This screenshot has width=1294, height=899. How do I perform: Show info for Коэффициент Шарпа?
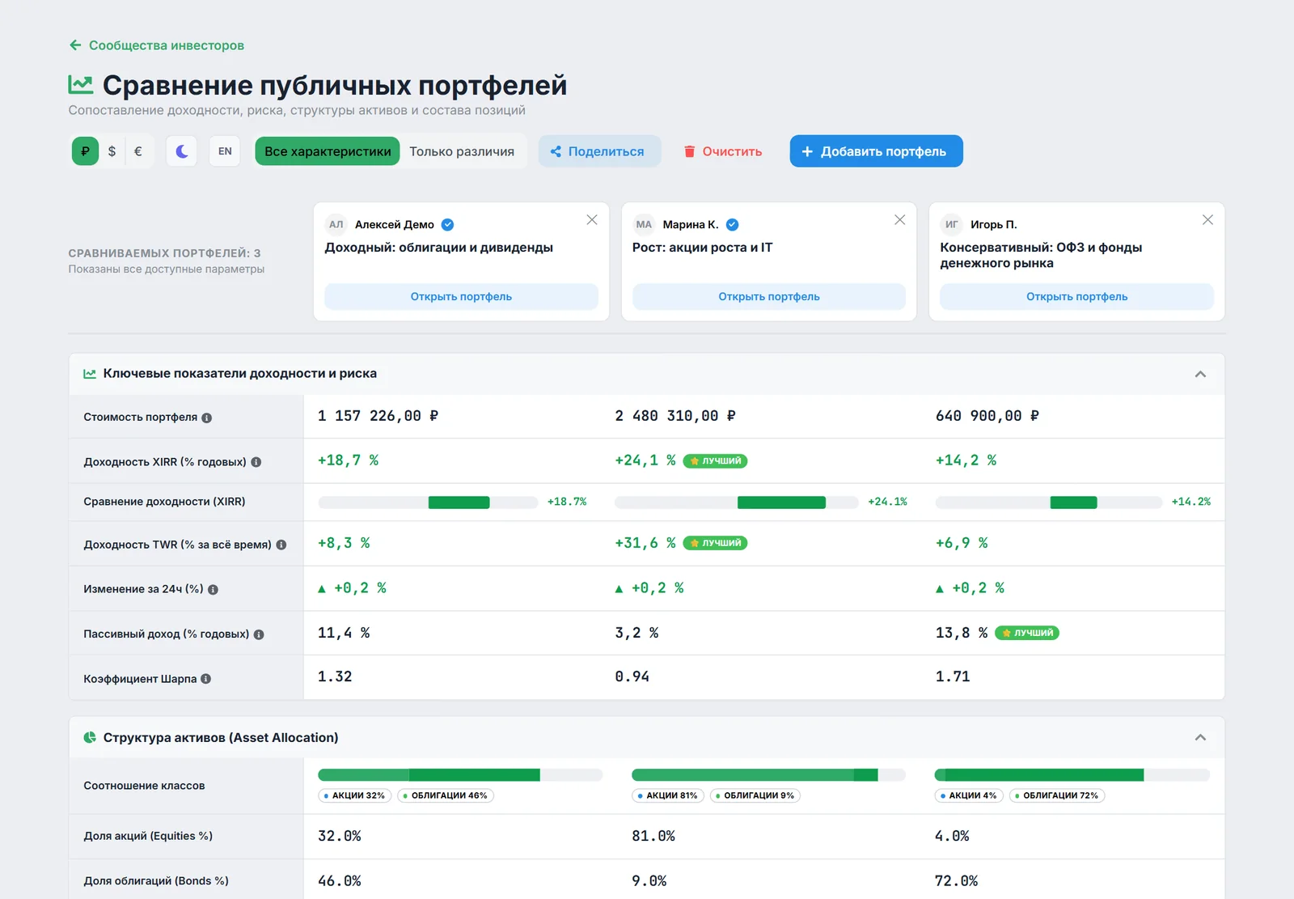[206, 679]
